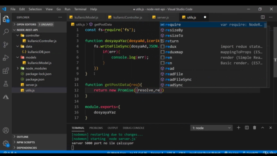Open the Accounts icon
Image resolution: width=277 pixels, height=156 pixels.
[6, 130]
